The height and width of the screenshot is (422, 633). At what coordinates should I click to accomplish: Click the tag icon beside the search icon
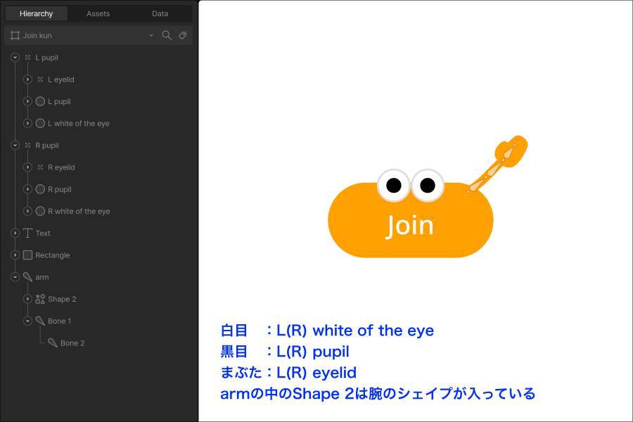point(182,35)
